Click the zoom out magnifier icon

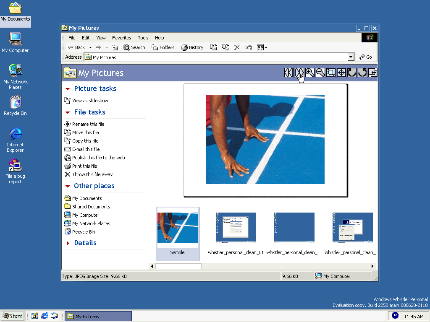point(320,73)
